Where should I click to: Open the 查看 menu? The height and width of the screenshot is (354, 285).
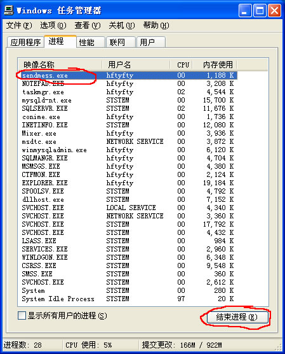[x=88, y=25]
